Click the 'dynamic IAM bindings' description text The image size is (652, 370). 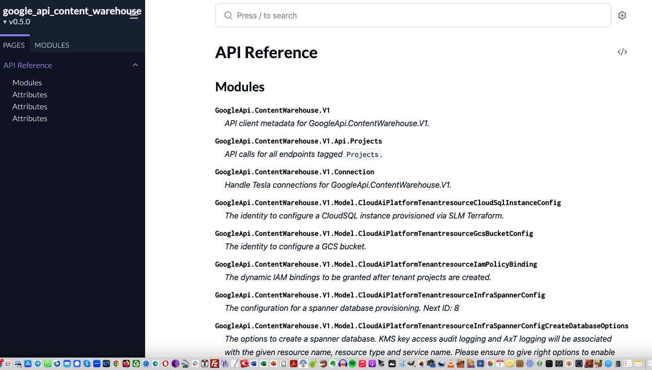(x=358, y=277)
